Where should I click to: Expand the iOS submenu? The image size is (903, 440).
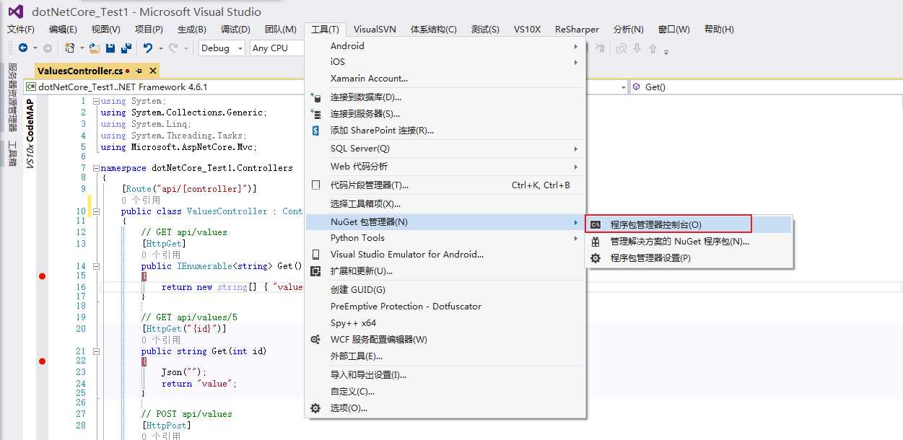(445, 62)
